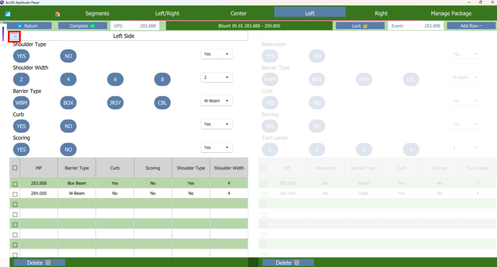Select JRSY barrier type on left side
The image size is (497, 267).
(115, 103)
